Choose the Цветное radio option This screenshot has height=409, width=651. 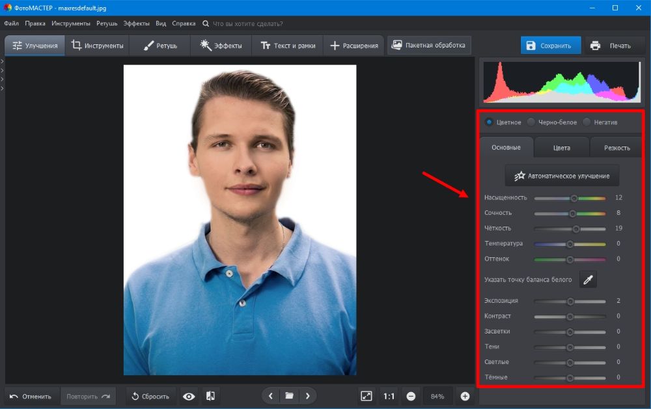pyautogui.click(x=489, y=122)
